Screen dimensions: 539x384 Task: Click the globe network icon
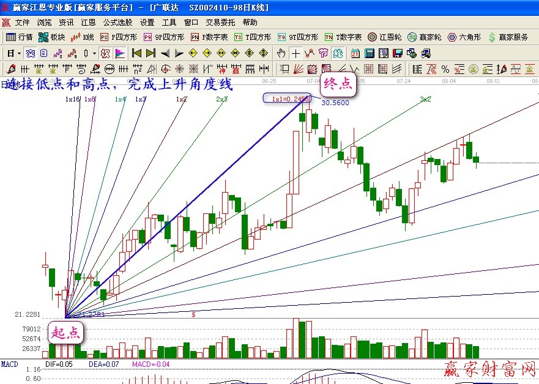tap(412, 53)
